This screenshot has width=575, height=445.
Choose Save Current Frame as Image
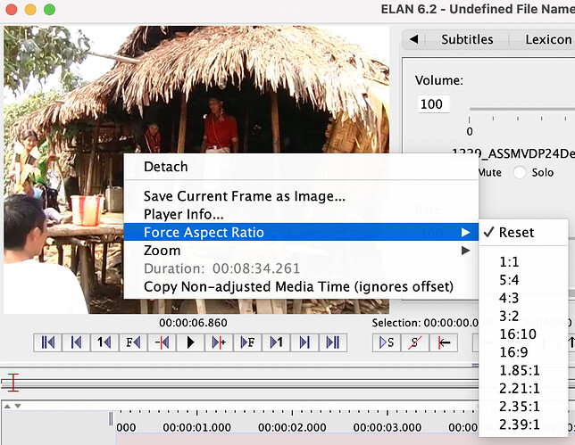tap(244, 196)
